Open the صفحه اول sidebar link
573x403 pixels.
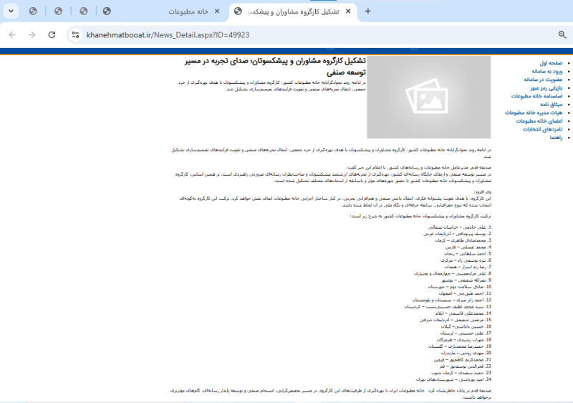click(x=551, y=63)
